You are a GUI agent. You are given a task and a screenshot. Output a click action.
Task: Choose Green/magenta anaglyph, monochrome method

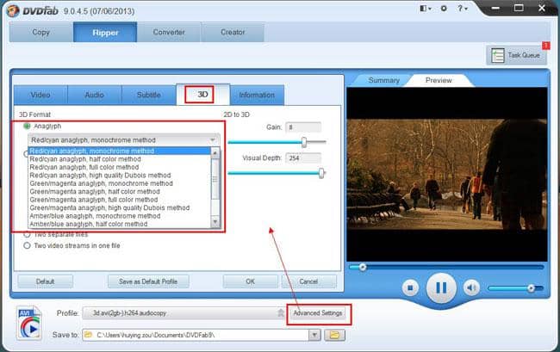pos(120,183)
